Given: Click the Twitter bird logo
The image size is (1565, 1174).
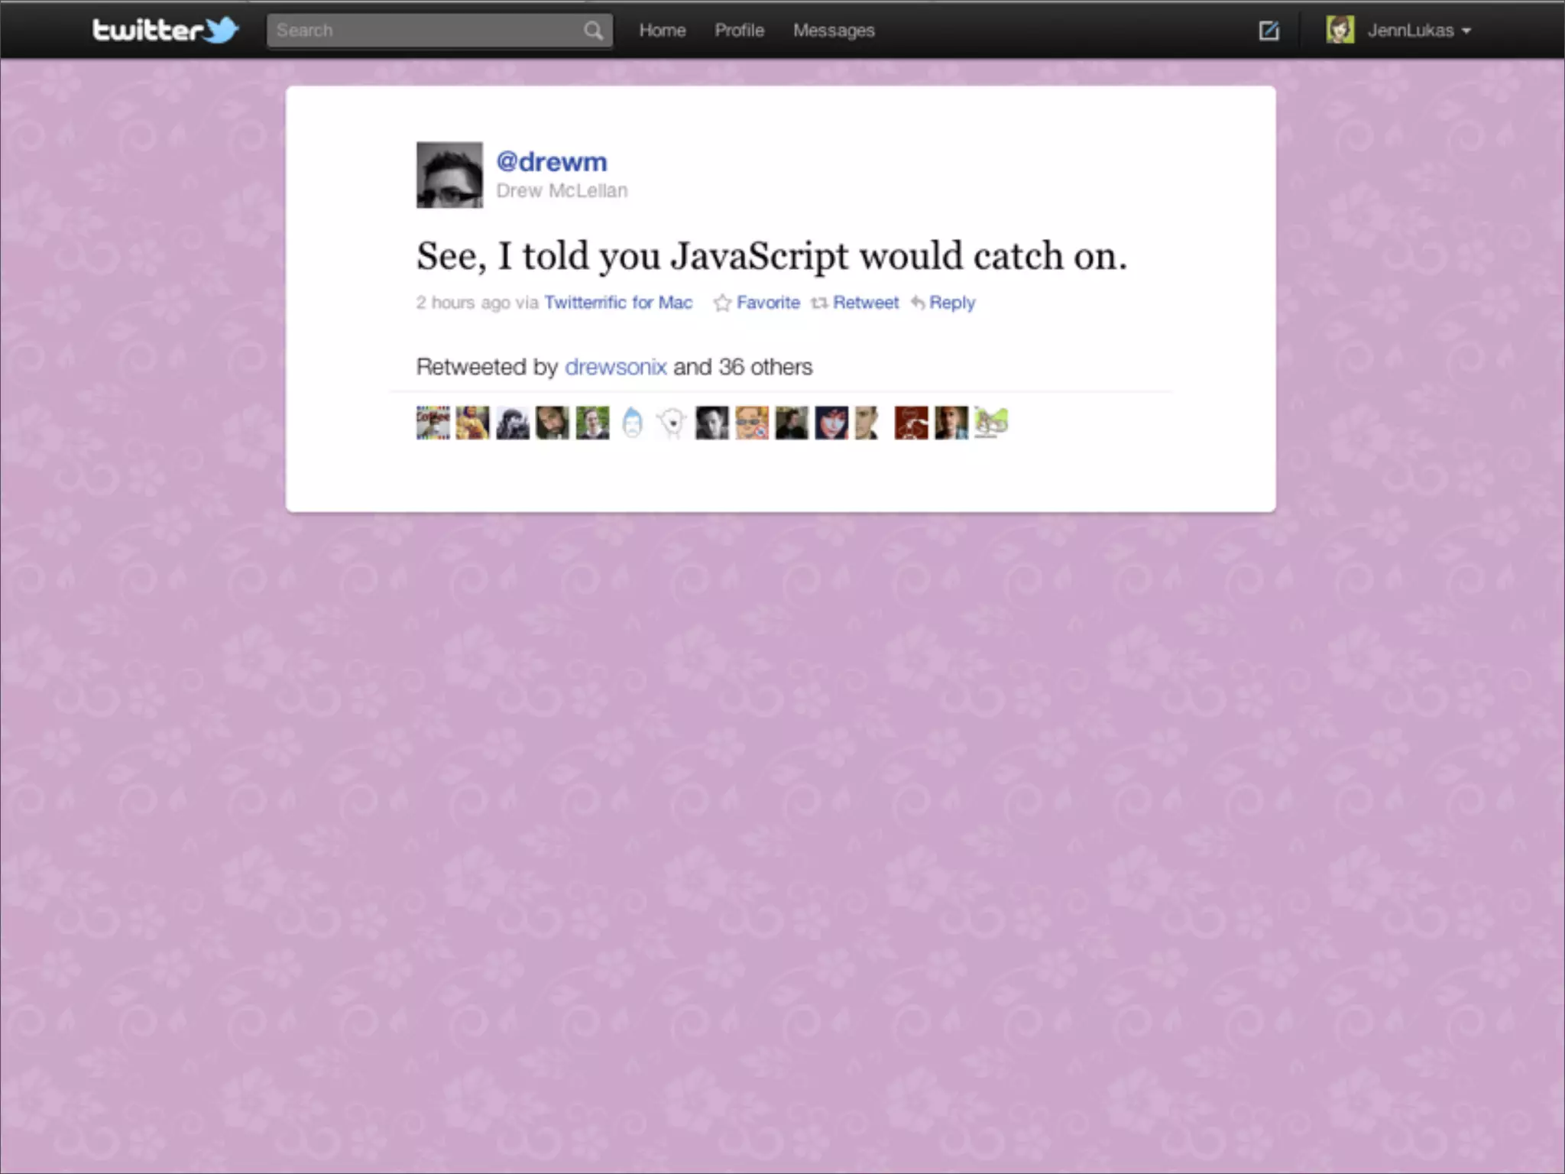Looking at the screenshot, I should point(221,30).
